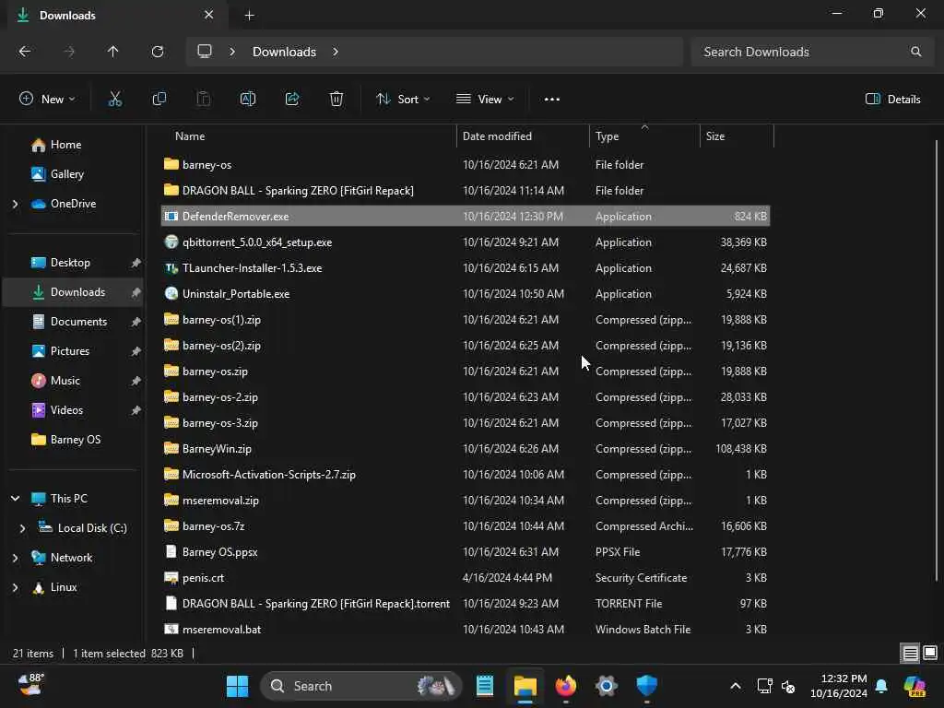Screen dimensions: 944x708
Task: Refresh the Downloads folder
Action: coord(158,52)
